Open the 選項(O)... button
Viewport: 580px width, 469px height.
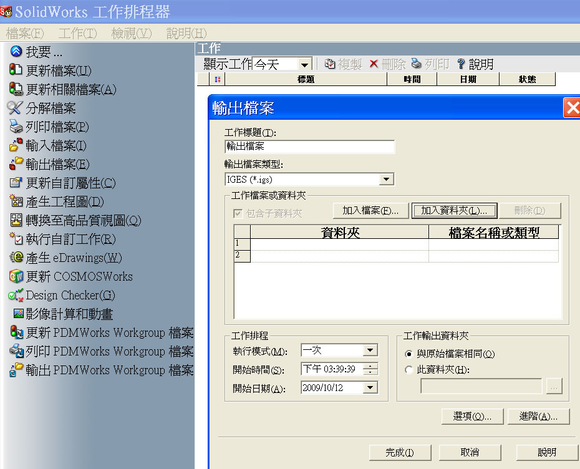[472, 417]
